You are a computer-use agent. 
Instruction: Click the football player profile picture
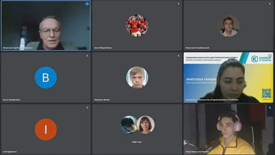point(137,26)
